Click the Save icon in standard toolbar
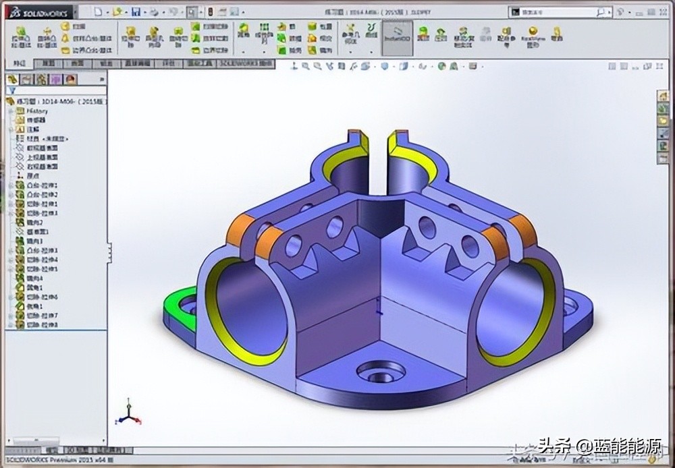This screenshot has width=675, height=468. [135, 9]
